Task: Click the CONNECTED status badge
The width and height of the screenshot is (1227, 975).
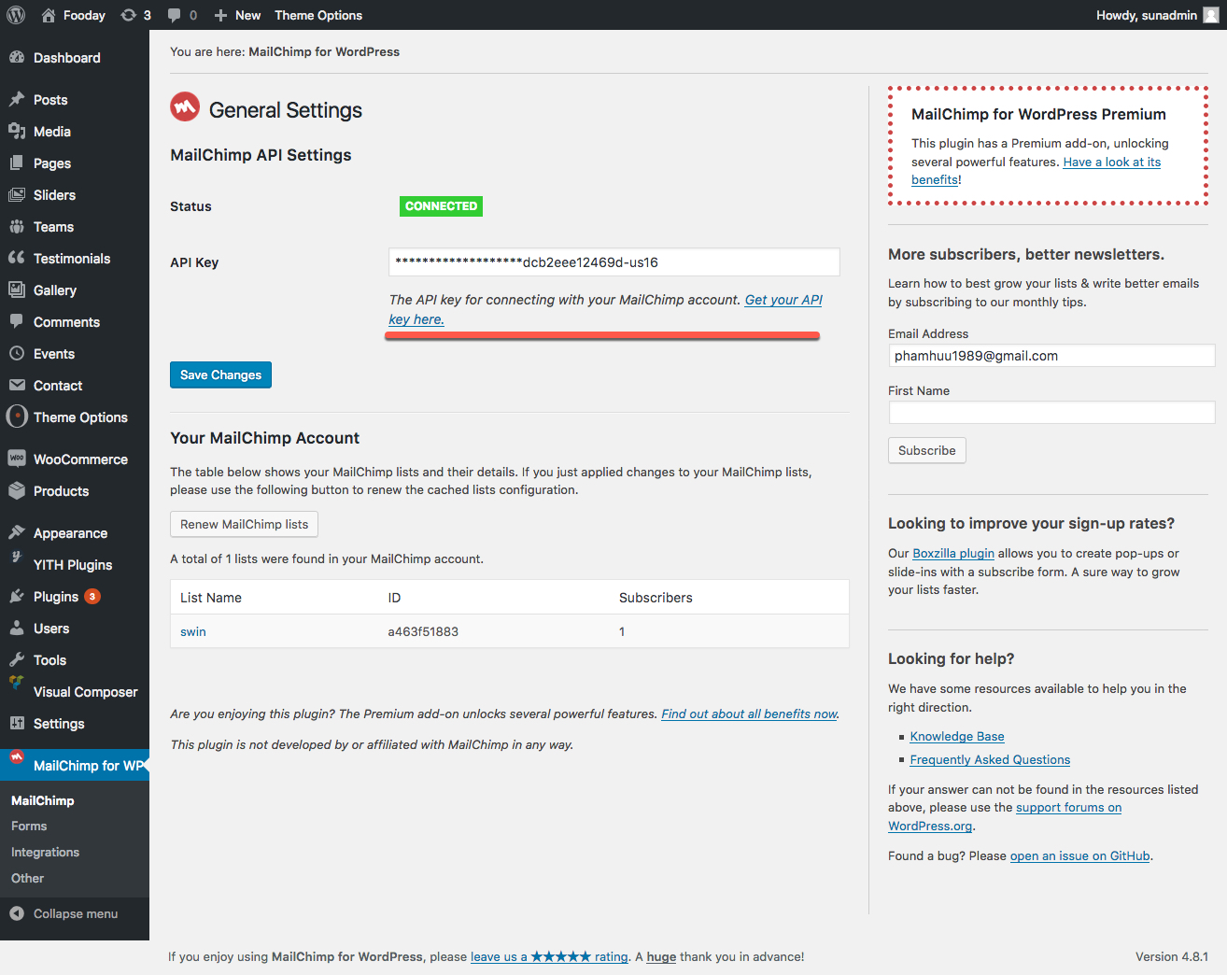Action: coord(441,206)
